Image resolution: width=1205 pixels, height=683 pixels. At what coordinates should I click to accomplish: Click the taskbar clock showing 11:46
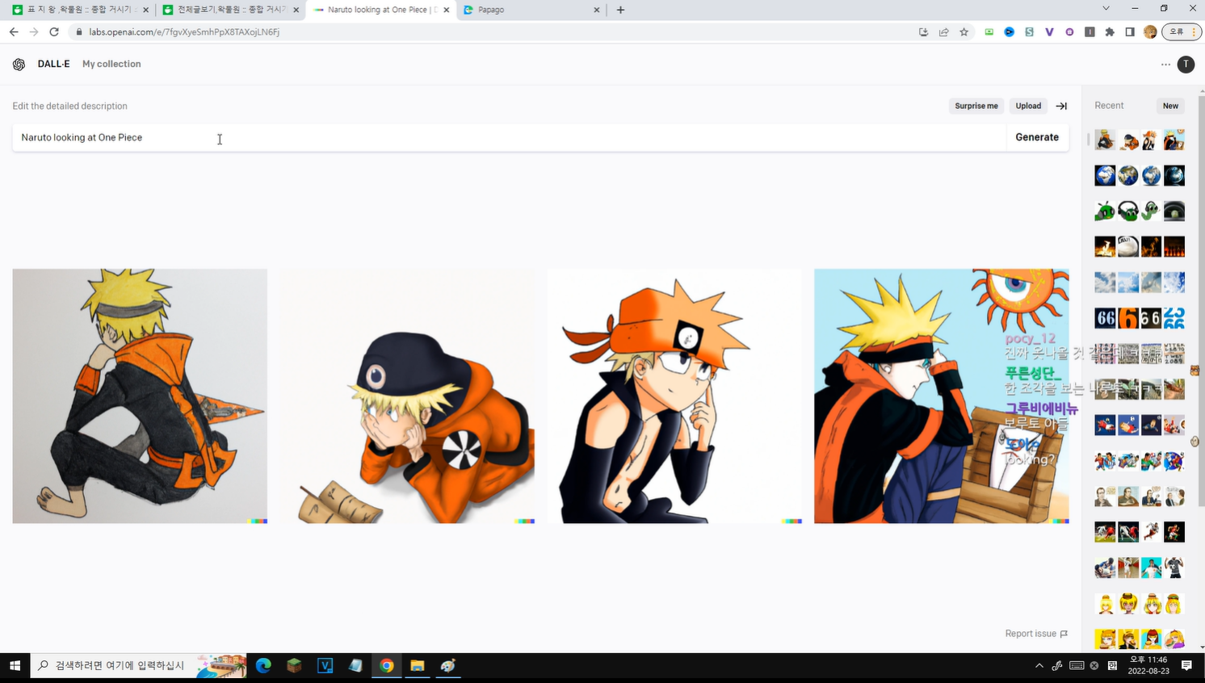pyautogui.click(x=1148, y=666)
